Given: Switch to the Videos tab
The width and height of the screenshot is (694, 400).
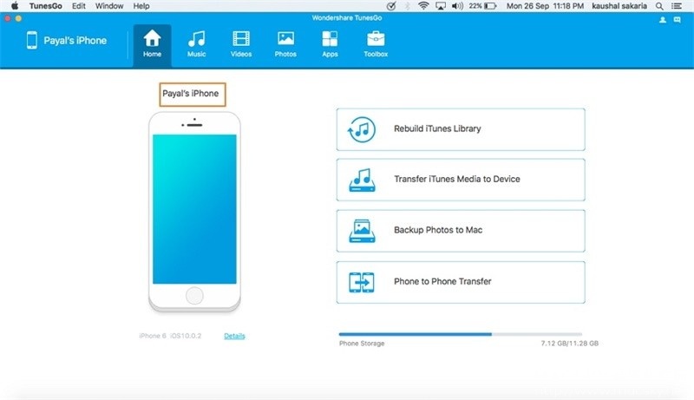Looking at the screenshot, I should (x=241, y=44).
